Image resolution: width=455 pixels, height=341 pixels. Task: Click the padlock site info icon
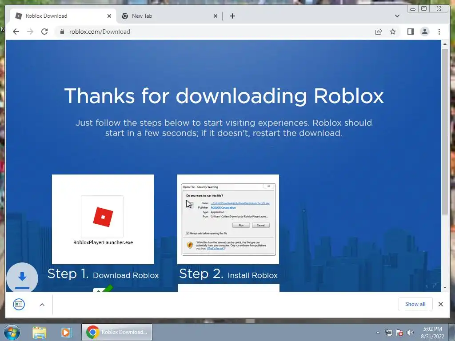62,32
